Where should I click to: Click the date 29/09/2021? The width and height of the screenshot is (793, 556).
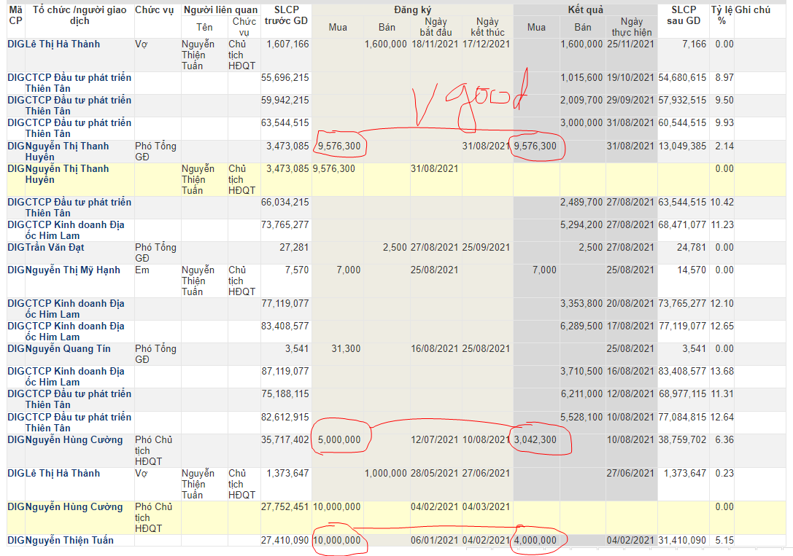pos(630,101)
